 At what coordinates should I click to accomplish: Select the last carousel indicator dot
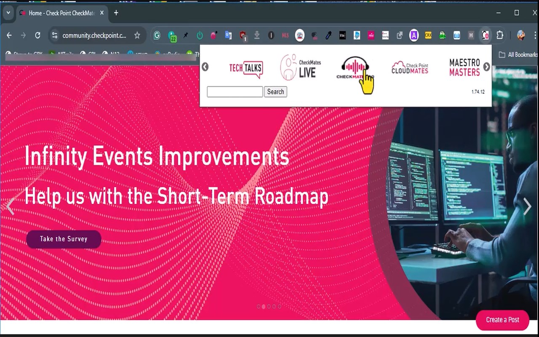tap(280, 307)
